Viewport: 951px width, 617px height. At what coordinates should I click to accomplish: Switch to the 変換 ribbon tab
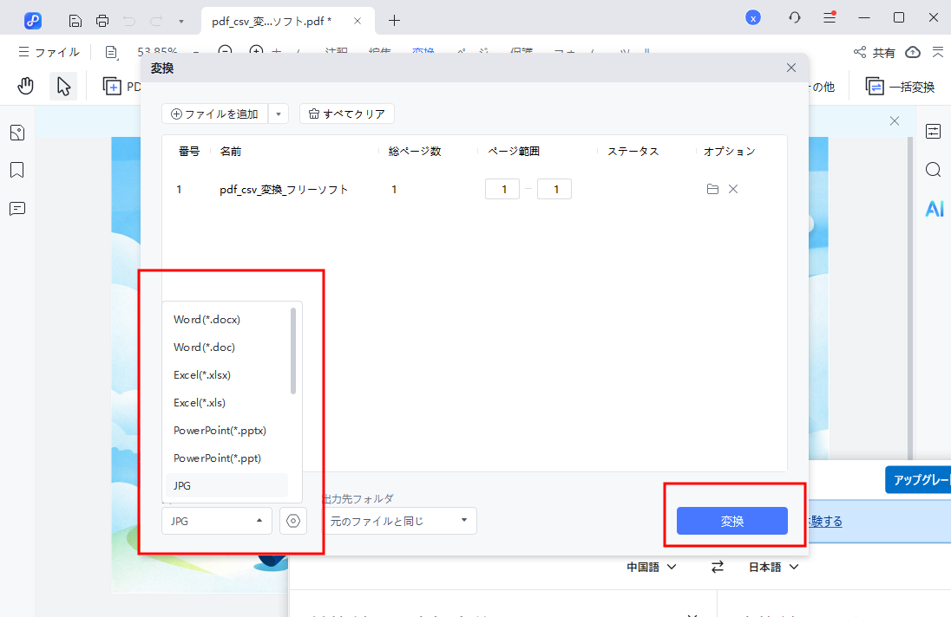point(423,52)
